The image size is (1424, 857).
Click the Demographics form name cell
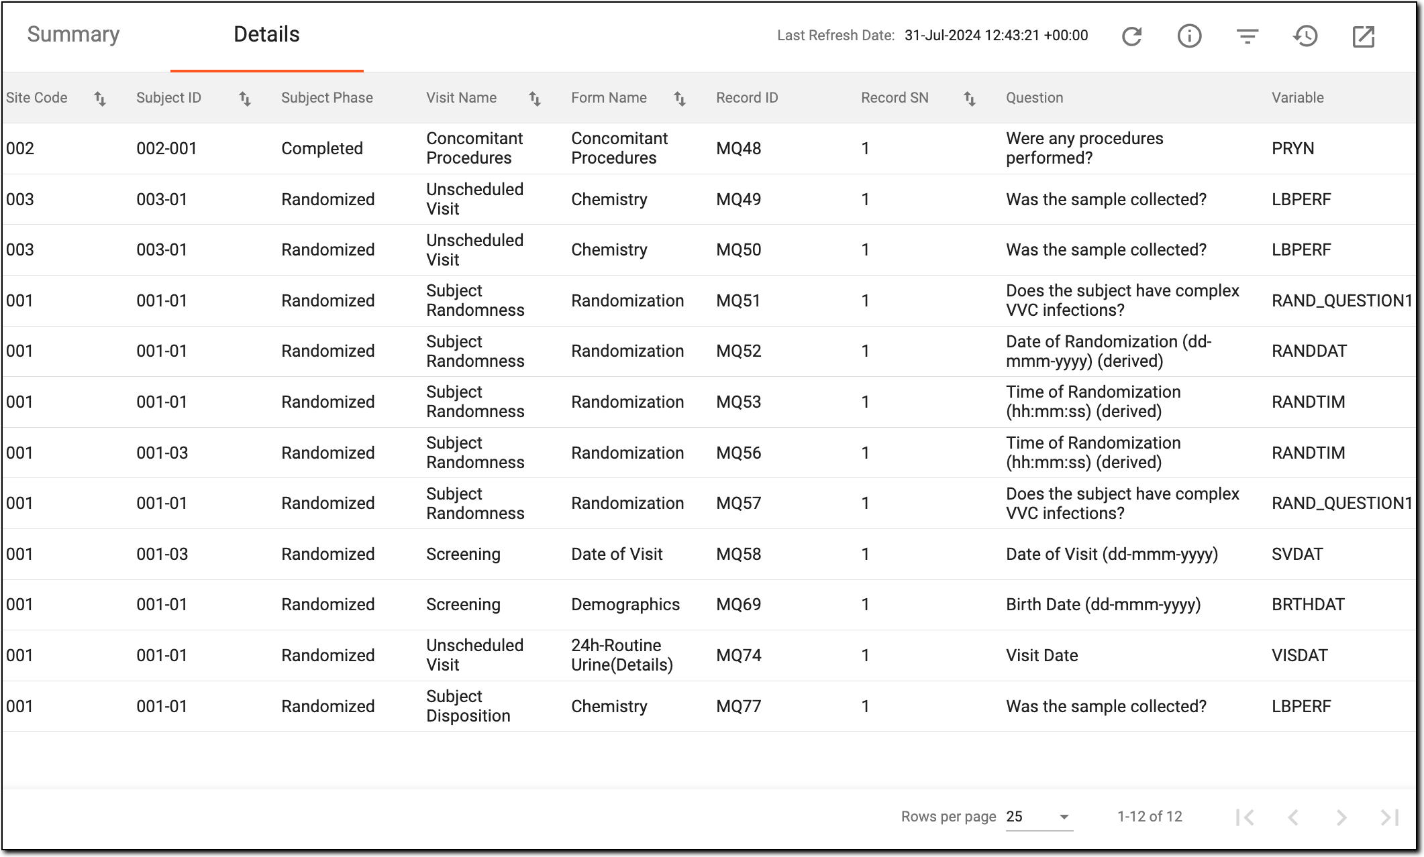click(625, 605)
